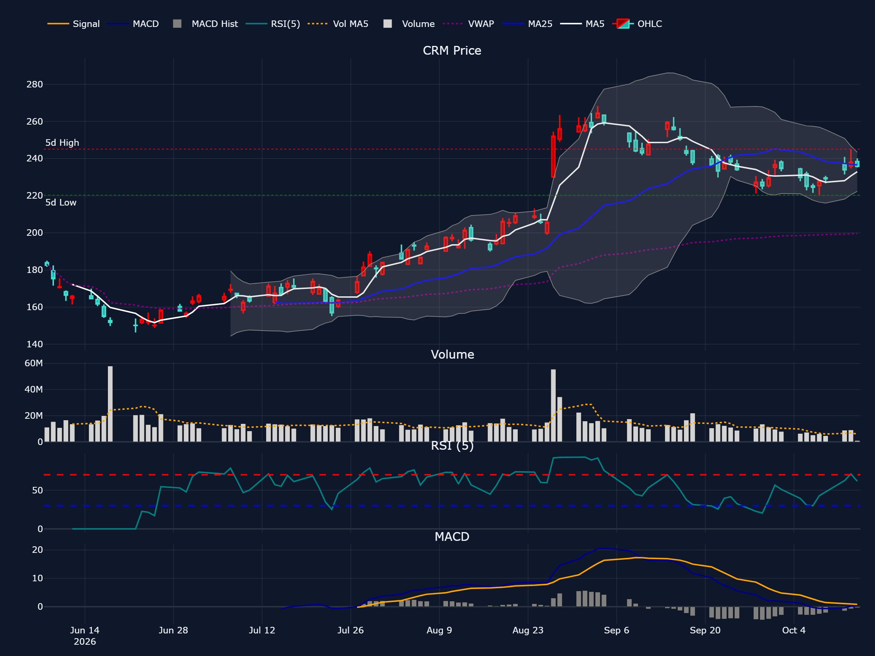Toggle the MACD legend entry
This screenshot has width=875, height=656.
(x=133, y=24)
